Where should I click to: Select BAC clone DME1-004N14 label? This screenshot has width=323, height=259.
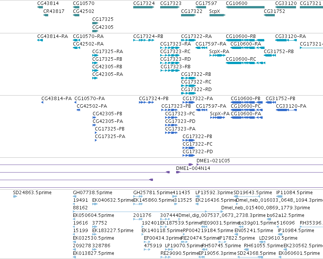point(193,168)
